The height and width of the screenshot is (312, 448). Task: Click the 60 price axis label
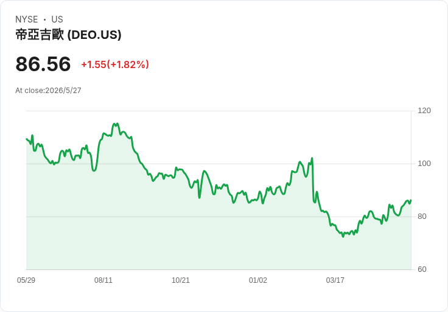(422, 269)
